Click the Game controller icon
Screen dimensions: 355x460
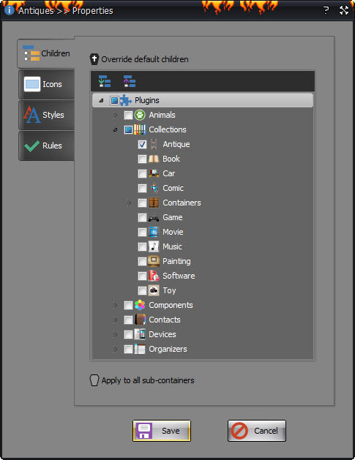tap(154, 217)
